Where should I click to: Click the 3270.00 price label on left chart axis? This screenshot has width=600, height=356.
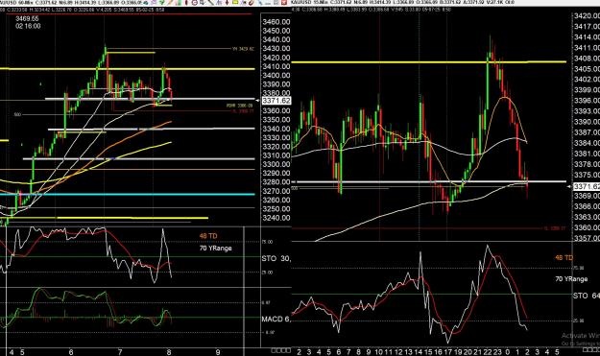pos(276,191)
